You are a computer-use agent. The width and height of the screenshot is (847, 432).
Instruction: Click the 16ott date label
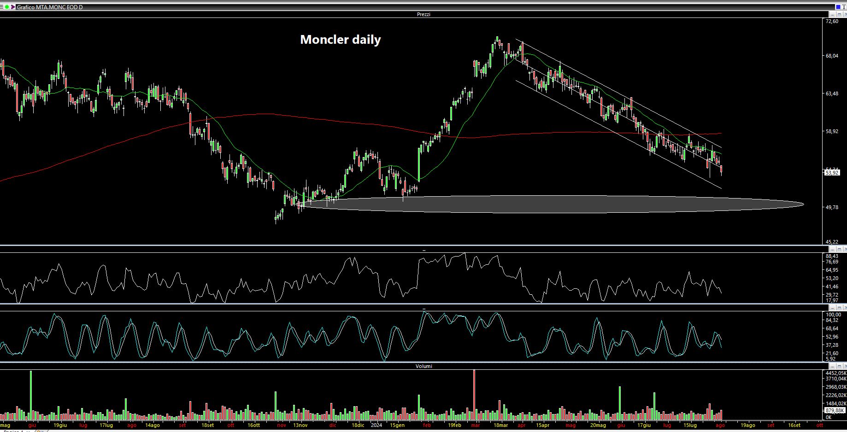[253, 425]
